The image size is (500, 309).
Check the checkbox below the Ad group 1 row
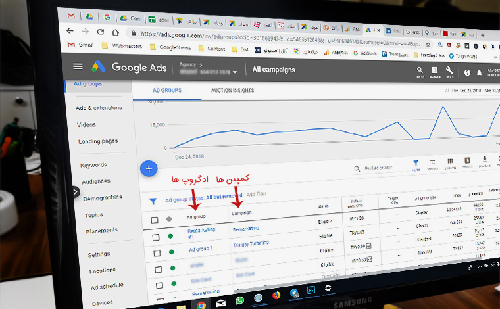point(158,270)
